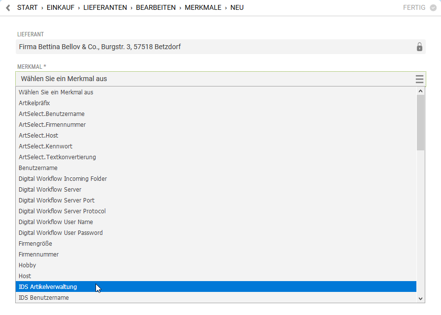Jump to MERKMALE breadcrumb level
Viewport: 441px width, 315px height.
point(203,8)
